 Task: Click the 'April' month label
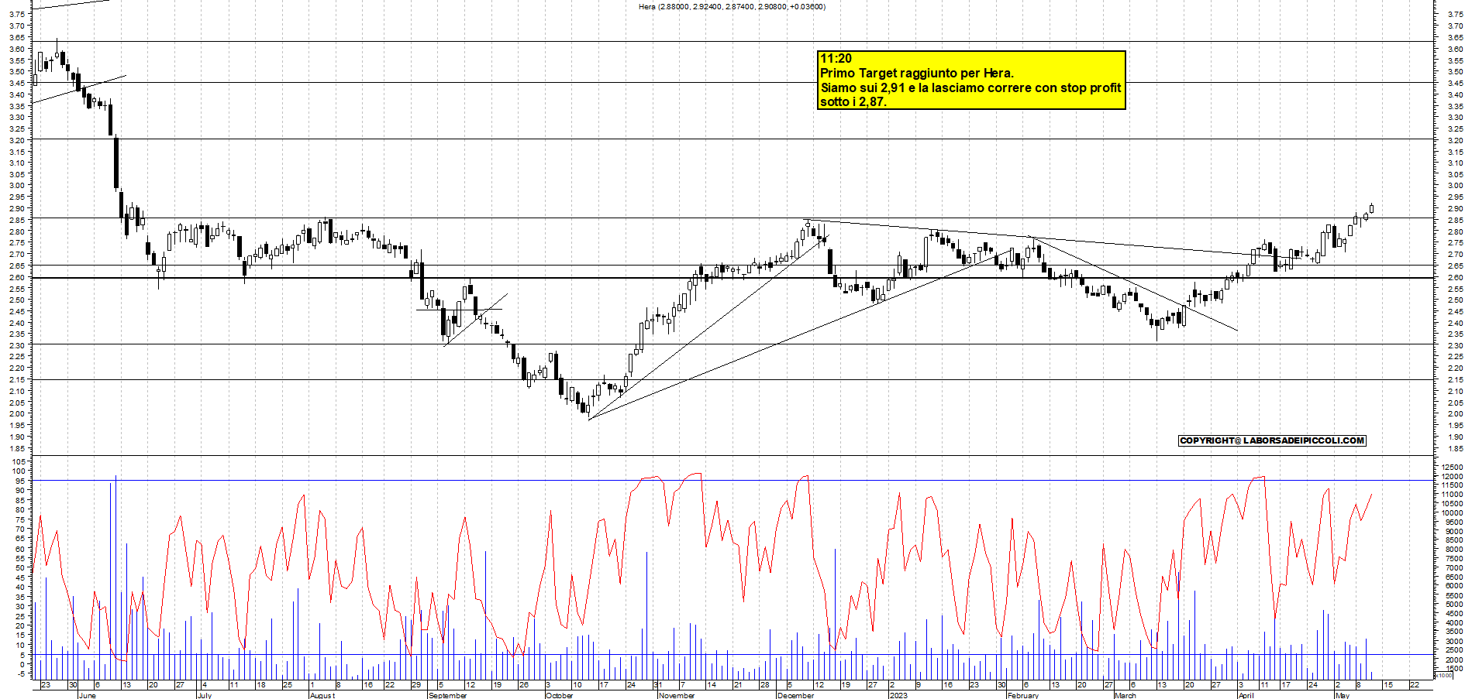[x=1246, y=695]
